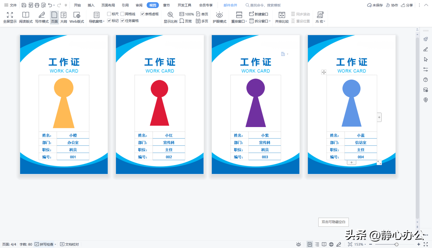Undo the last action
The image size is (432, 248).
tap(50, 5)
